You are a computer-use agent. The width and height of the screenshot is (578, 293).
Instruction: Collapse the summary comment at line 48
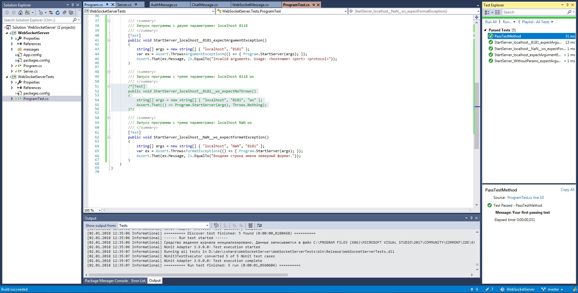(x=109, y=72)
